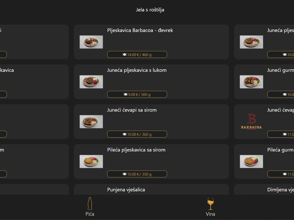Select the 9.00 € / 300 g price button
The height and width of the screenshot is (220, 294).
click(137, 94)
